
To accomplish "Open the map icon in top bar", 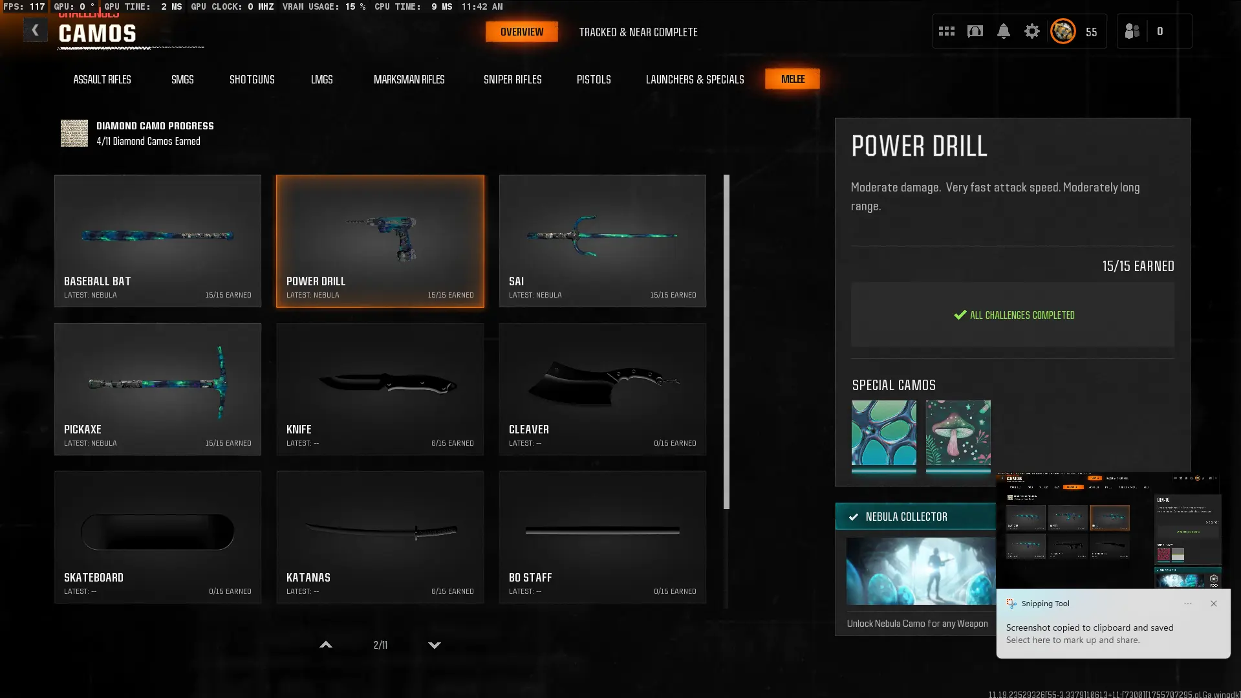I will [x=975, y=31].
